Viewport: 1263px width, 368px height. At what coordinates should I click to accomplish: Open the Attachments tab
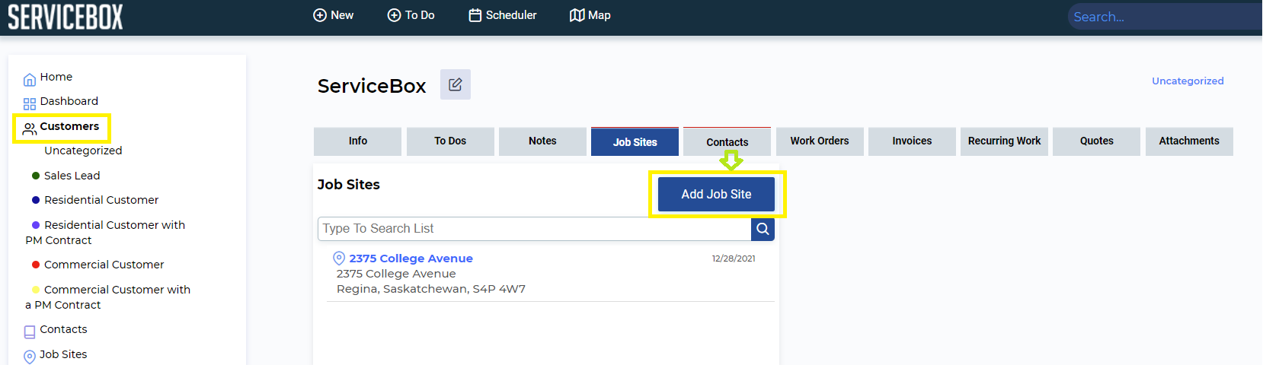point(1189,141)
